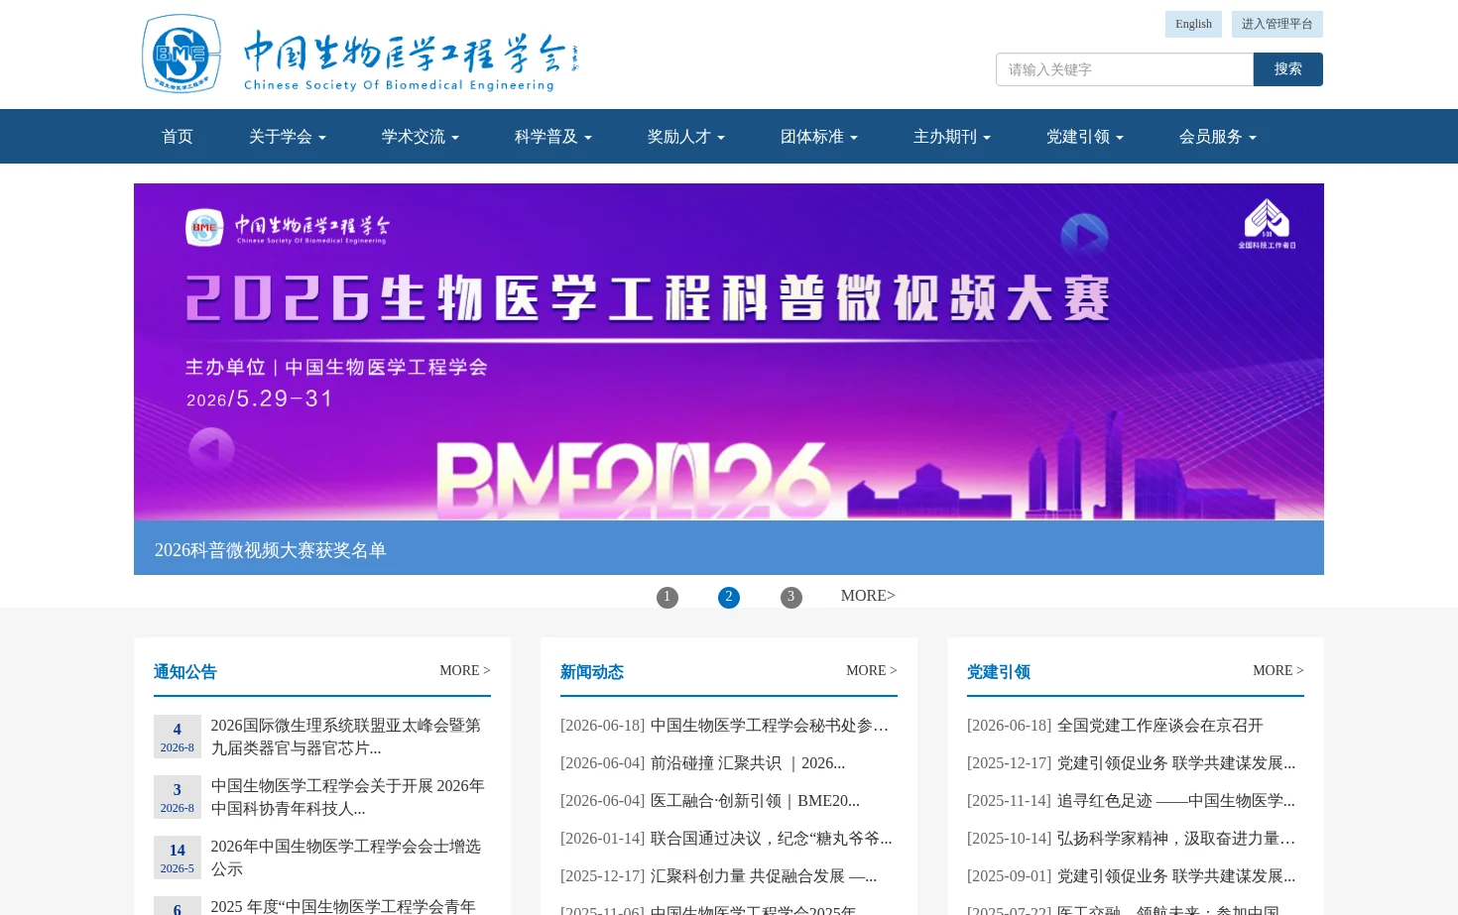This screenshot has height=915, width=1458.
Task: Open notice 2026国际微生理系统联盟亚太峰会
Action: click(346, 737)
